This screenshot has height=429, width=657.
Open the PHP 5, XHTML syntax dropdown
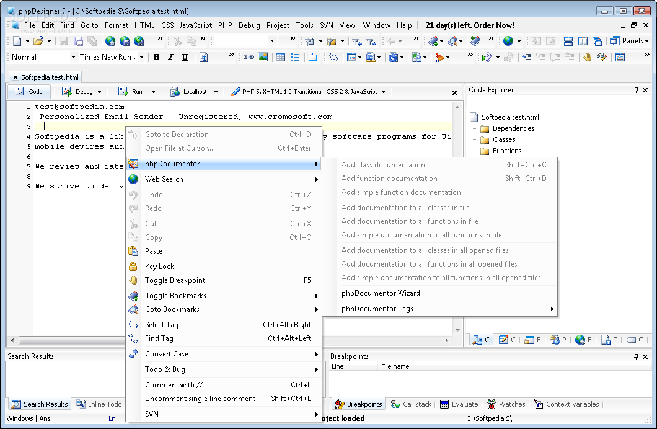pyautogui.click(x=384, y=92)
